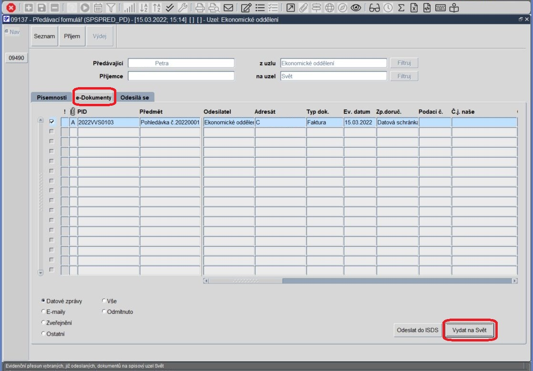Click the table scroll down arrow
Image resolution: width=533 pixels, height=371 pixels.
(x=41, y=272)
